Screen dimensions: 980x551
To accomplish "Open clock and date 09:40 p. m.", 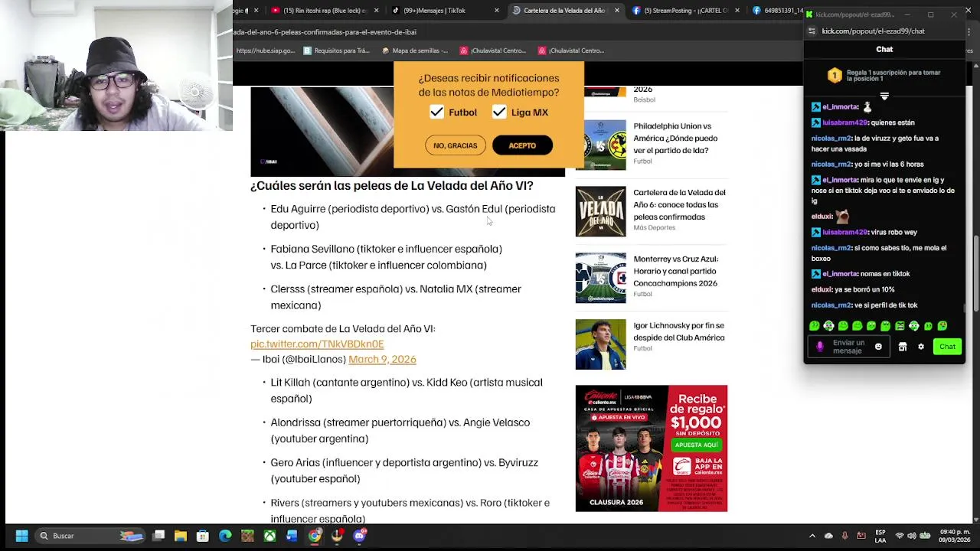I will [955, 536].
